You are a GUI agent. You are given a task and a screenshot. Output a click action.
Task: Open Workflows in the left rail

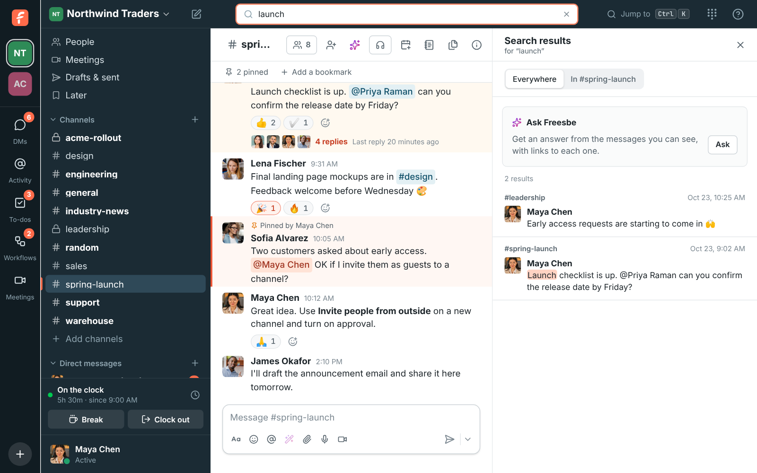20,247
